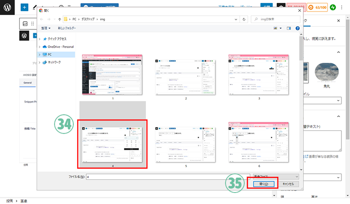Click the blue block inserter plus button
Image resolution: width=350 pixels, height=204 pixels.
25,7
